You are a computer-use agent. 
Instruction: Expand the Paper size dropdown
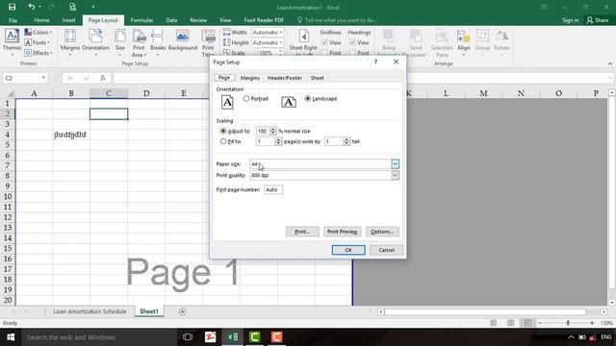point(396,164)
